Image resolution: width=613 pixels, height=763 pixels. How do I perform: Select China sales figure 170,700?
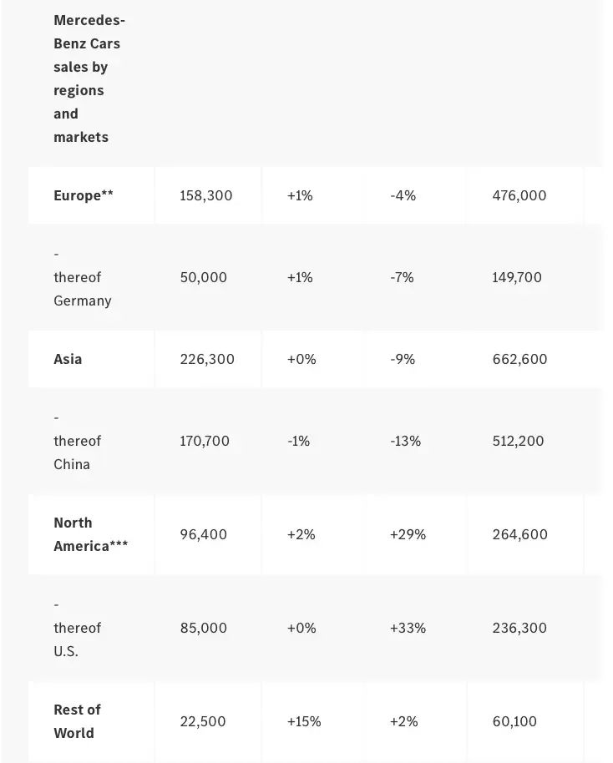[x=205, y=441]
